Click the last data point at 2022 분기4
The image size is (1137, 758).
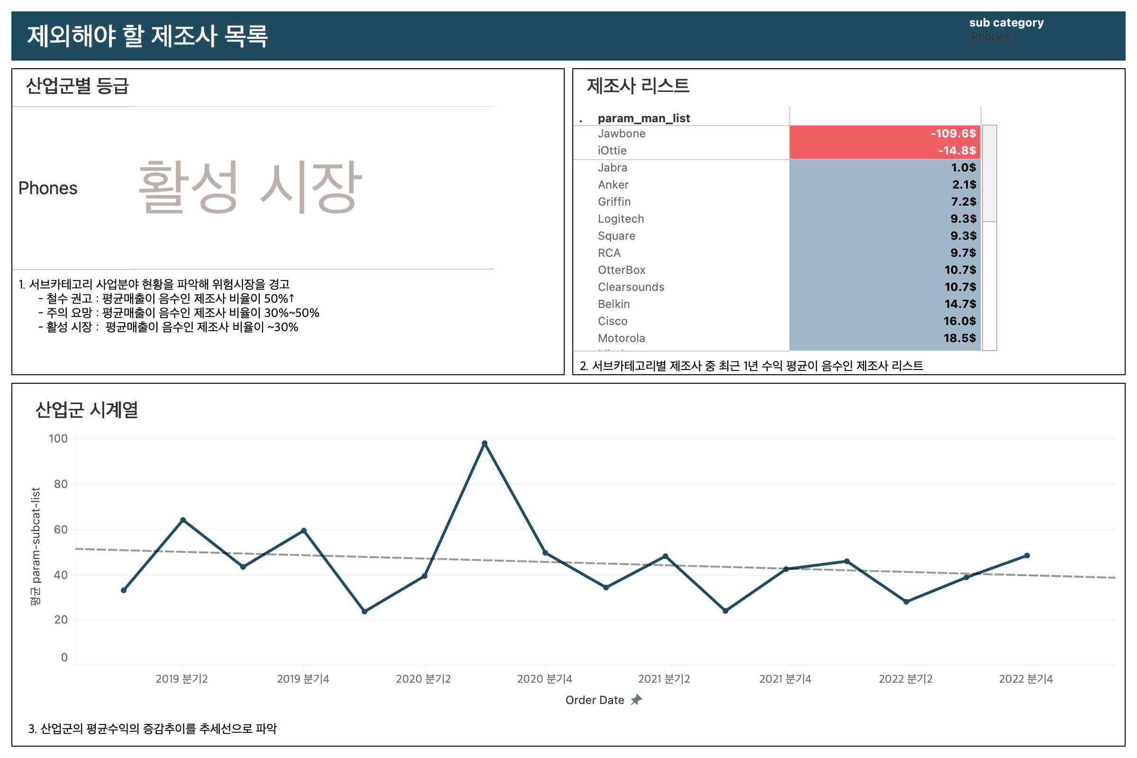[x=1027, y=555]
